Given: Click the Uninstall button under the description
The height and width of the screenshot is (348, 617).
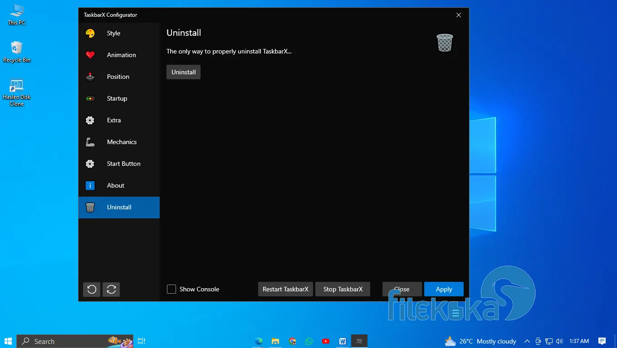Looking at the screenshot, I should 183,72.
